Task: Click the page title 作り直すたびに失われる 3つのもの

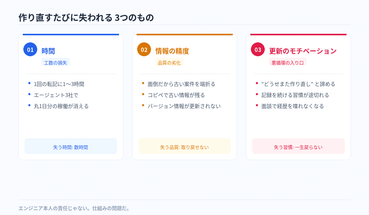Action: click(x=86, y=18)
